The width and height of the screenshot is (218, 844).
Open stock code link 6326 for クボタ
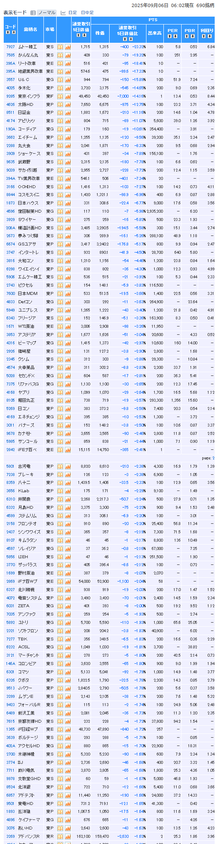pos(11,680)
